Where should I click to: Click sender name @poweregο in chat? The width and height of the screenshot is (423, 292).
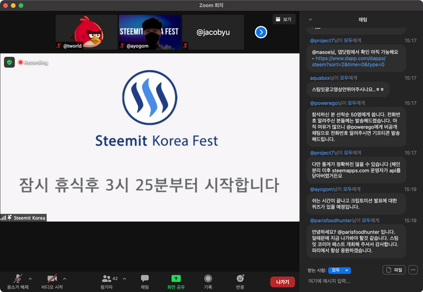[x=324, y=103]
